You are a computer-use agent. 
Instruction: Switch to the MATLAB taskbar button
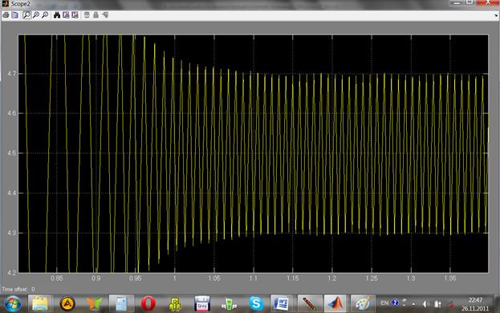coord(335,303)
